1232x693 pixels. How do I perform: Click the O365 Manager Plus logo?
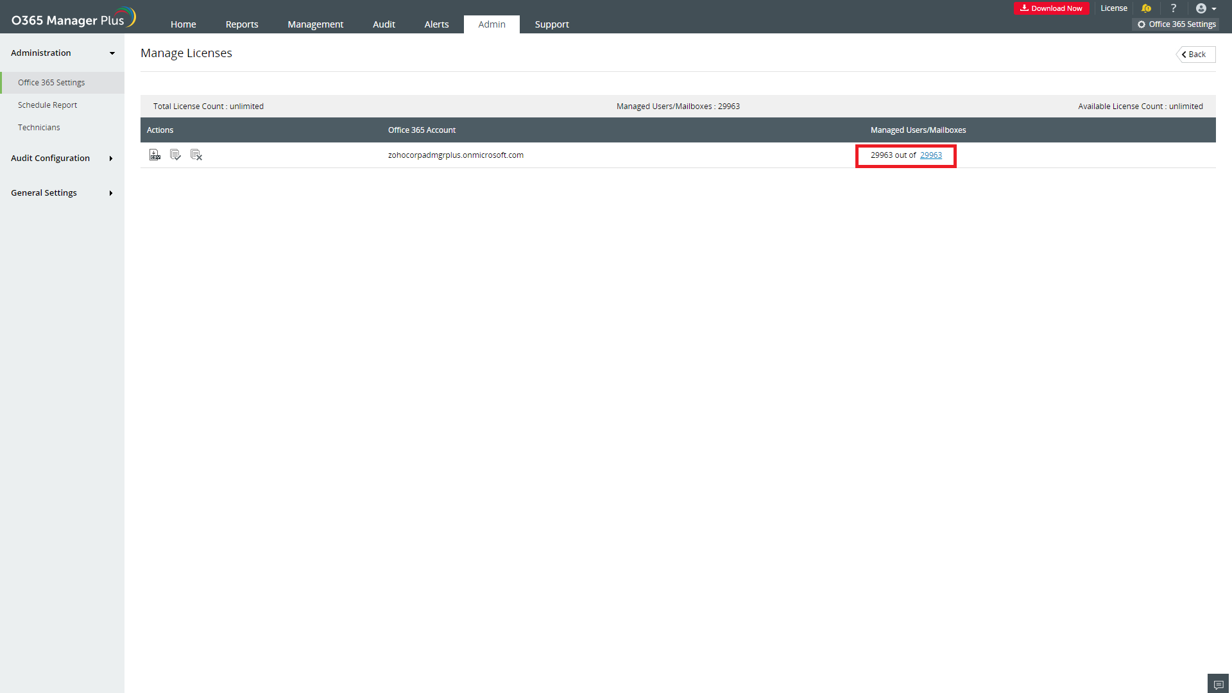click(73, 19)
